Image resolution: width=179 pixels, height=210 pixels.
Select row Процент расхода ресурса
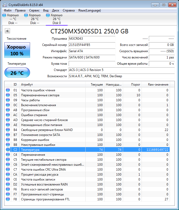point(87,174)
